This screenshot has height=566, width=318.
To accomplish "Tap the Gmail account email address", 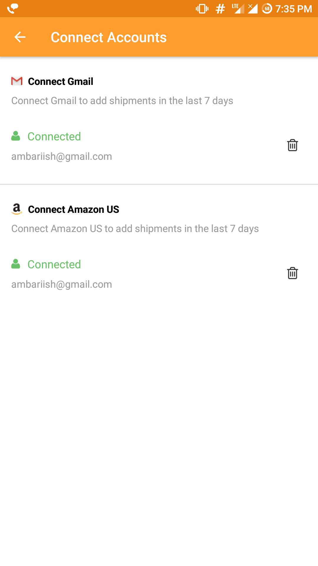I will (x=62, y=156).
